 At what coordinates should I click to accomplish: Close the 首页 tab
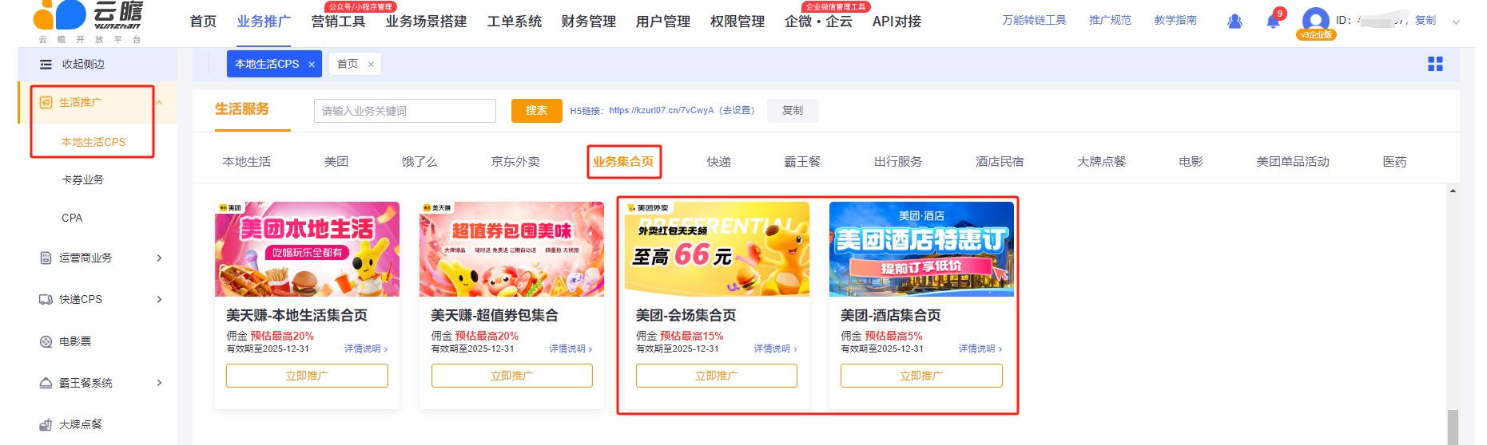click(x=371, y=65)
